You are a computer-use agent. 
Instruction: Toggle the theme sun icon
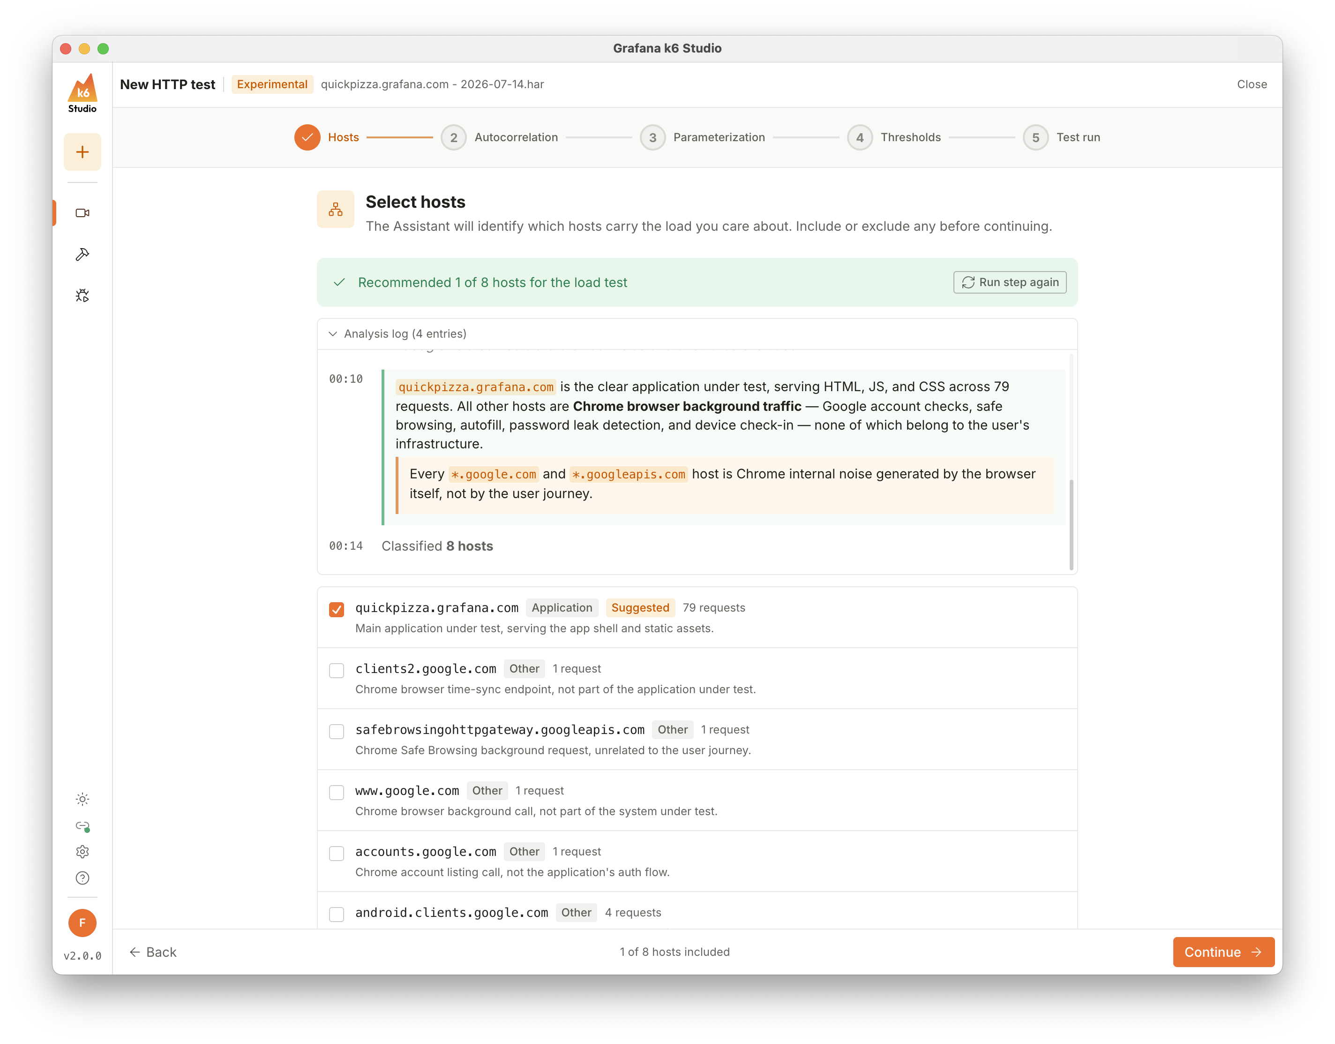tap(82, 799)
